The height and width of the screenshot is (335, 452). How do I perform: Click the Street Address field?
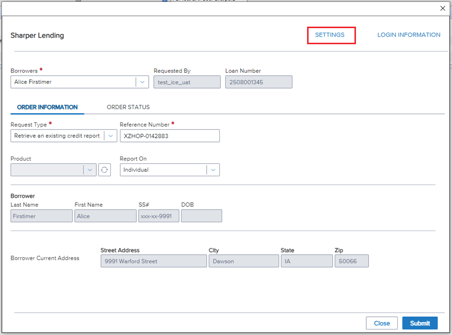coord(153,261)
